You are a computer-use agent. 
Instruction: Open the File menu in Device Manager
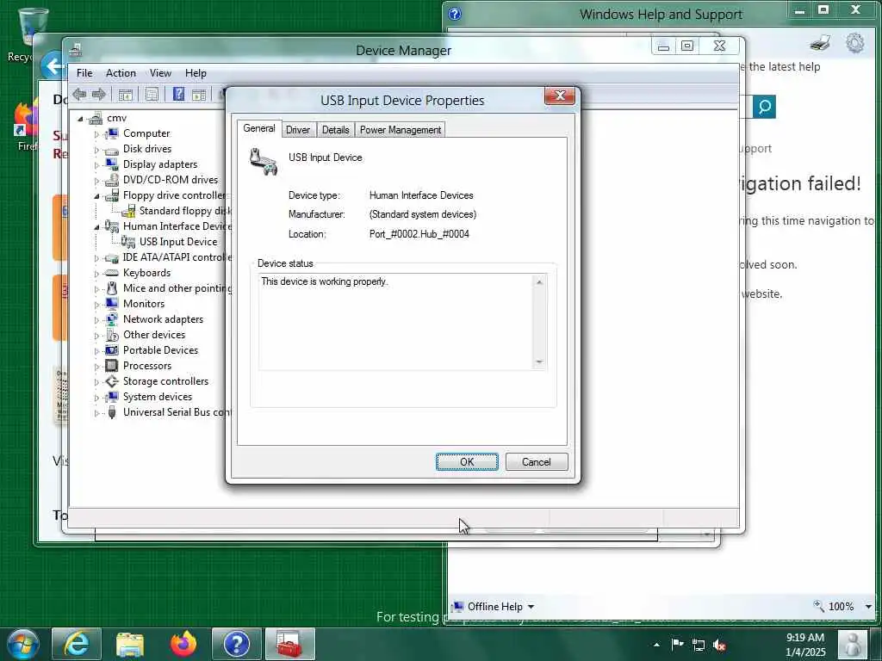pyautogui.click(x=84, y=73)
